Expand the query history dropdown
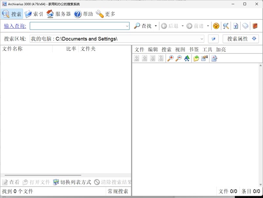The image size is (263, 198). coord(127,26)
